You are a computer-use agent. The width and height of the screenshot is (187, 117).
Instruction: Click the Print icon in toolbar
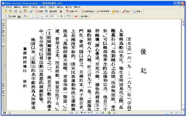tap(21, 11)
